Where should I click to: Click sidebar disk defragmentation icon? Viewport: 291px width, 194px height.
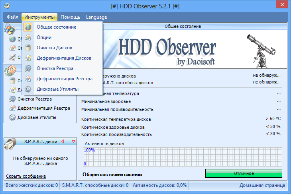tap(12, 90)
